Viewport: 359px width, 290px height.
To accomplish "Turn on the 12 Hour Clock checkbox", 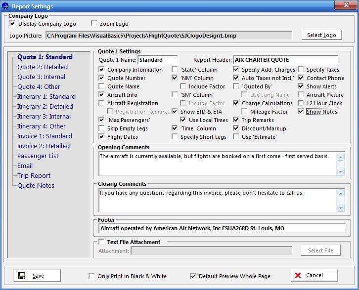I will pyautogui.click(x=301, y=103).
